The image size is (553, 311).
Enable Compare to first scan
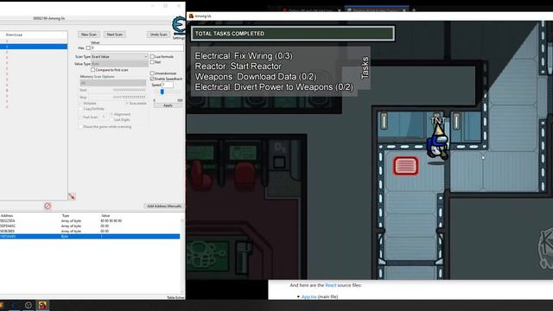92,70
